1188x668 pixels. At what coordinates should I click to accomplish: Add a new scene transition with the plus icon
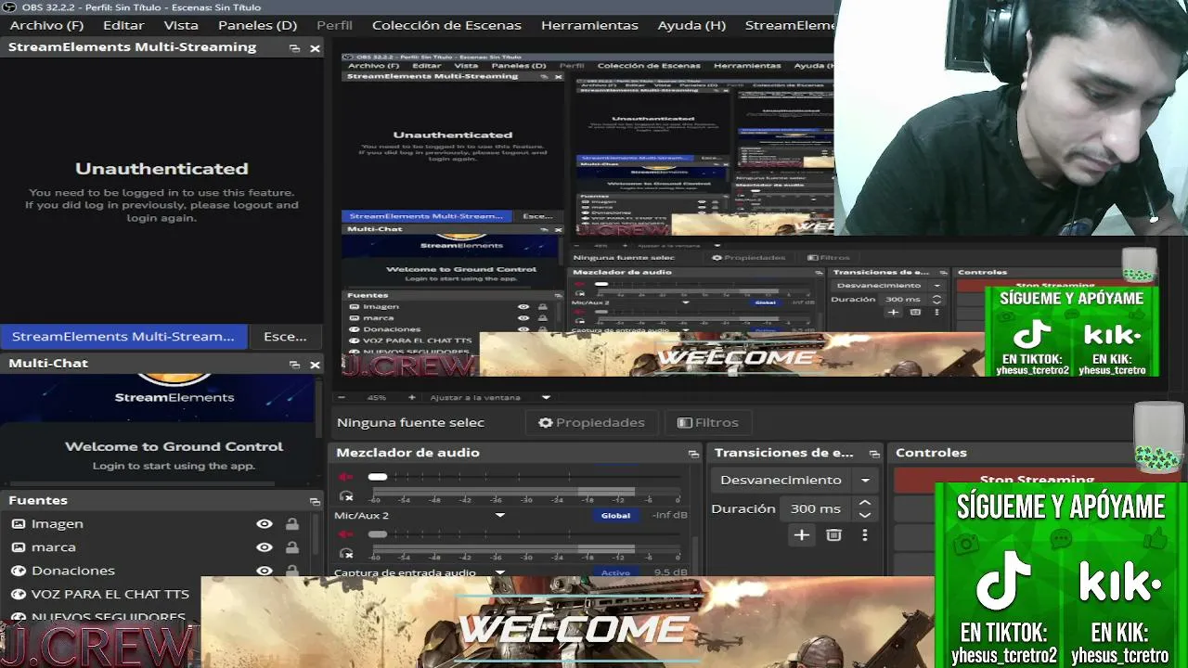[801, 535]
